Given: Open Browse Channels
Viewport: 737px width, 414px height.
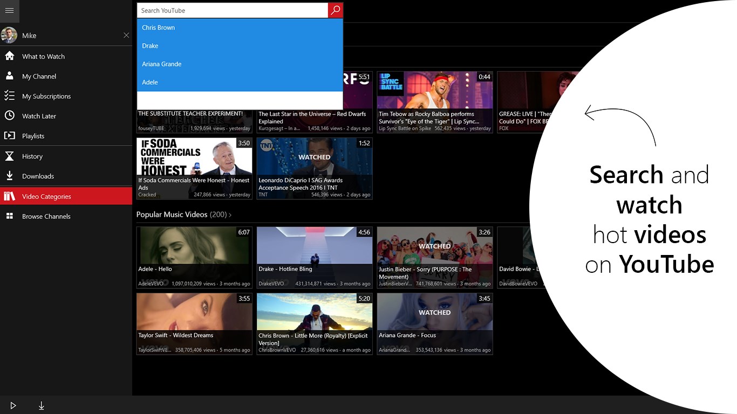Looking at the screenshot, I should coord(66,216).
